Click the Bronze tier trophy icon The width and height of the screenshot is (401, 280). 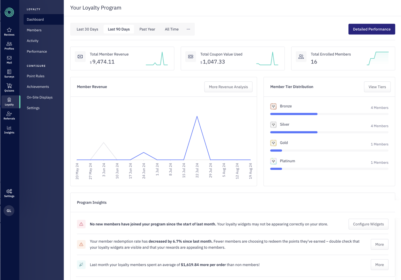coord(273,106)
